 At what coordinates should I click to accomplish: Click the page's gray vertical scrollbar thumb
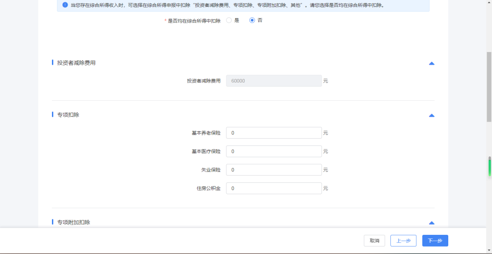(x=489, y=87)
